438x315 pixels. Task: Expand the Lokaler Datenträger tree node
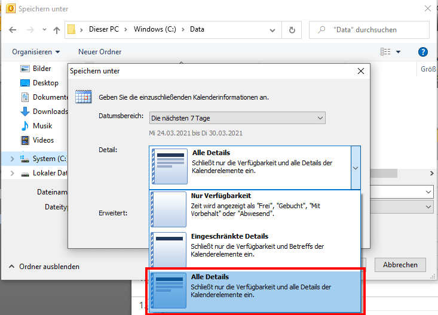coord(13,173)
